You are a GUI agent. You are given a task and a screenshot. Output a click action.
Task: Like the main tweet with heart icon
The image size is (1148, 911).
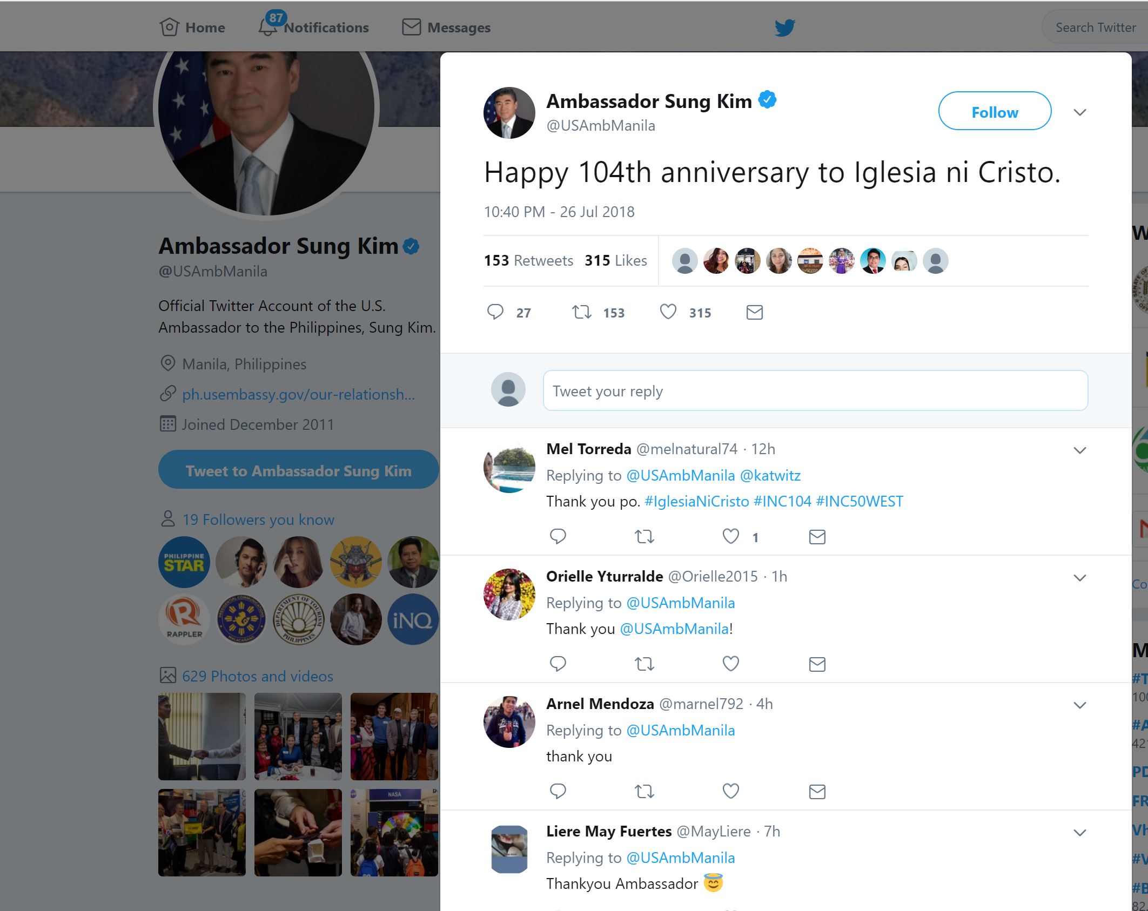click(x=668, y=312)
